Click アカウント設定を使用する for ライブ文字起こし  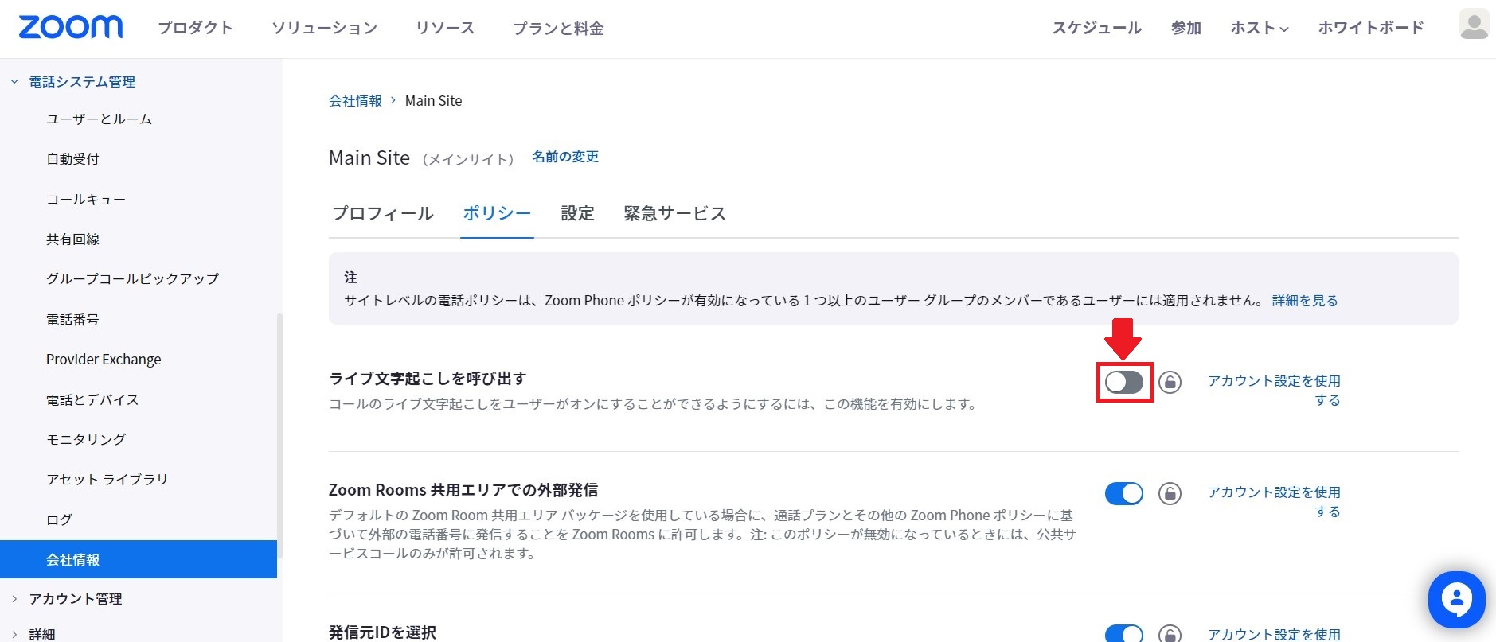(x=1275, y=390)
